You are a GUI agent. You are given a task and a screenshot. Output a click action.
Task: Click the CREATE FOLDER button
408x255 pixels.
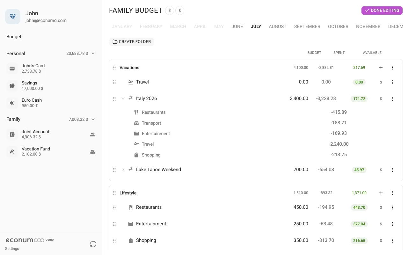click(132, 42)
